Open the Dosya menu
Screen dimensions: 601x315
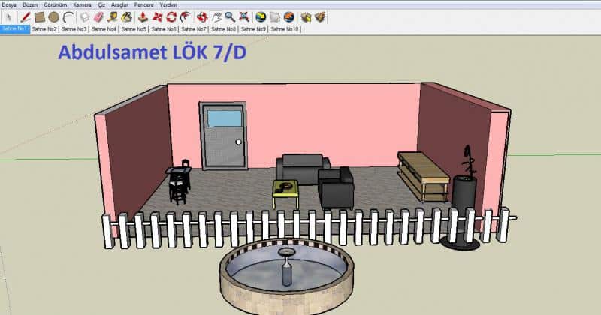[9, 4]
